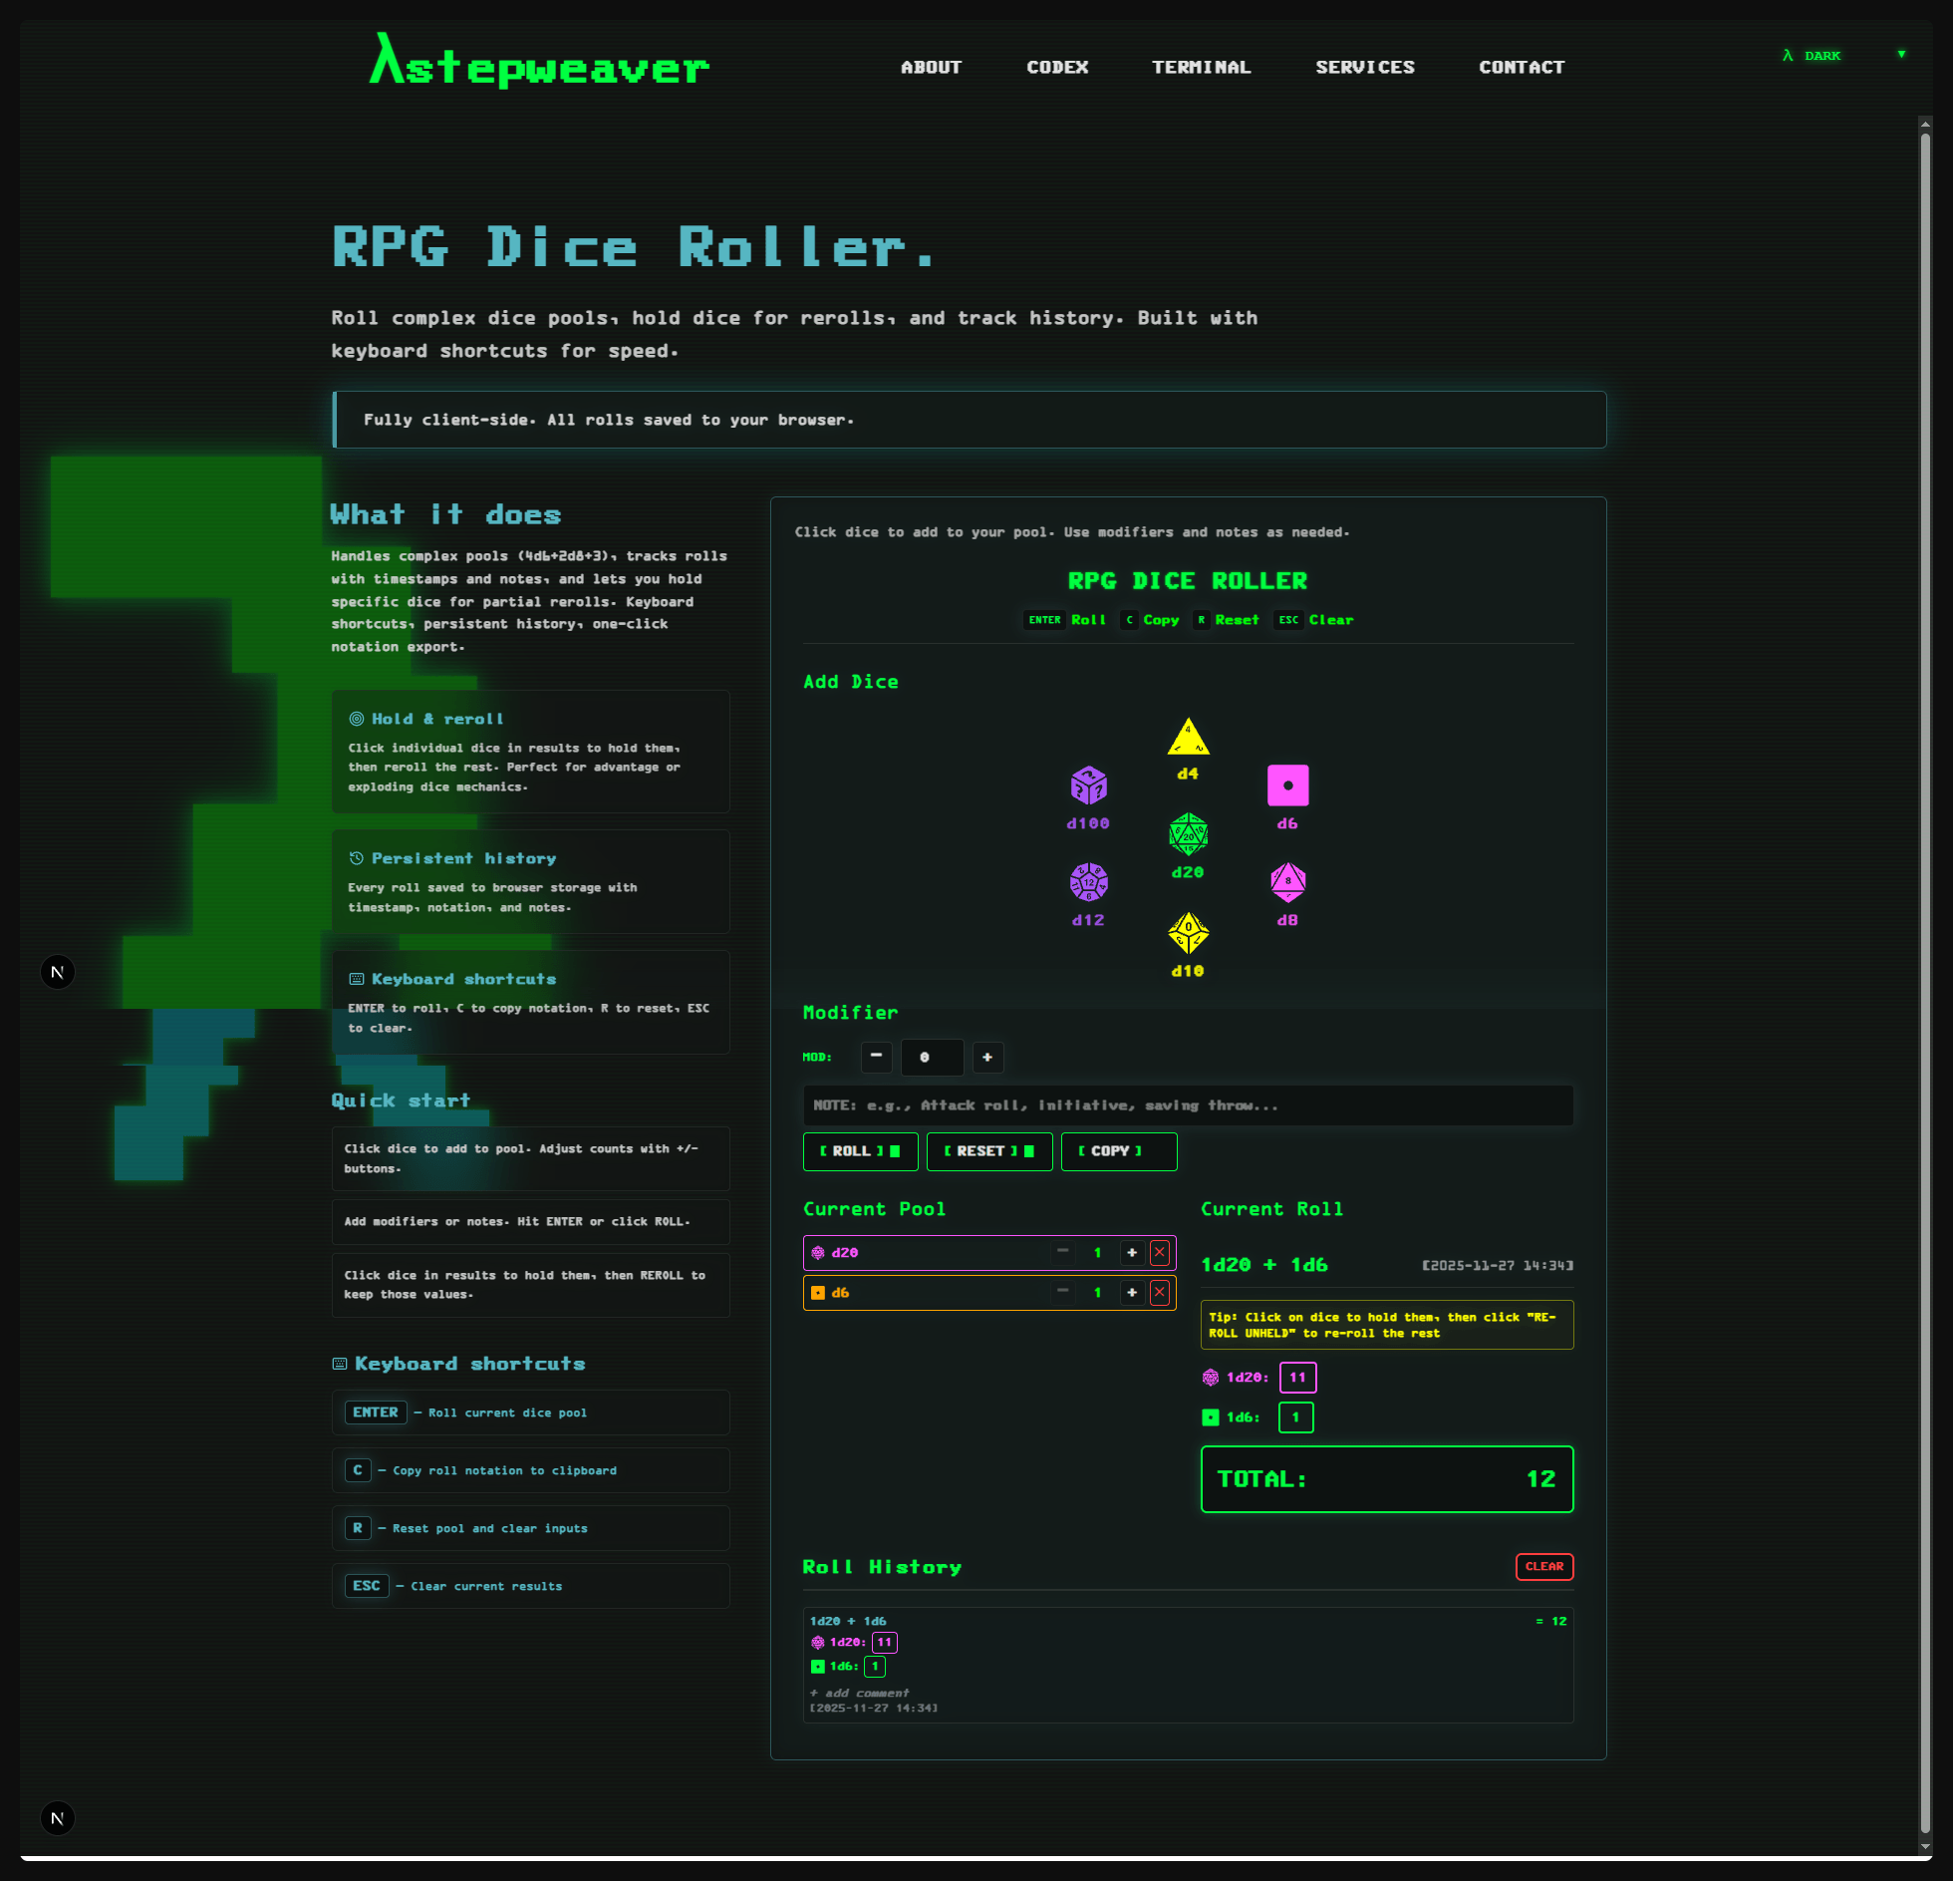1953x1881 pixels.
Task: Hold the 1d20 result of 11
Action: [x=1296, y=1377]
